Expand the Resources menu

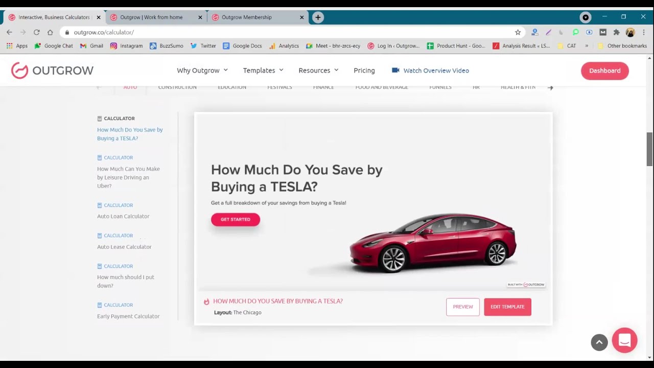pos(319,71)
